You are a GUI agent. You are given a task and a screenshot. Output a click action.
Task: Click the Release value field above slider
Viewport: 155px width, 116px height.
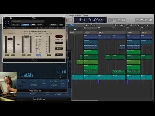(x=38, y=37)
